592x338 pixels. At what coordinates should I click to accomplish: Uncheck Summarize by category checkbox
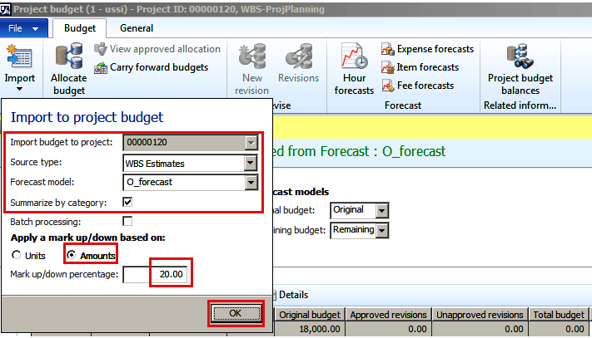click(x=127, y=202)
